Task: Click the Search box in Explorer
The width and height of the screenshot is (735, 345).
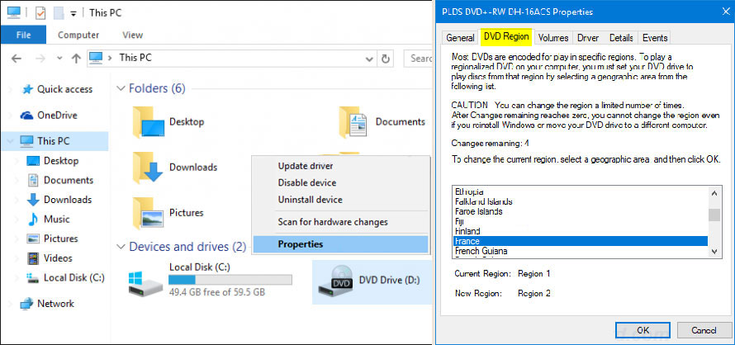Action: click(418, 58)
